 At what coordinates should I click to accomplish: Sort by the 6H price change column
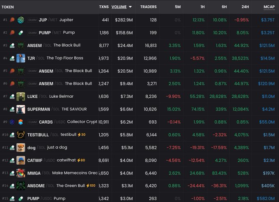(224, 7)
